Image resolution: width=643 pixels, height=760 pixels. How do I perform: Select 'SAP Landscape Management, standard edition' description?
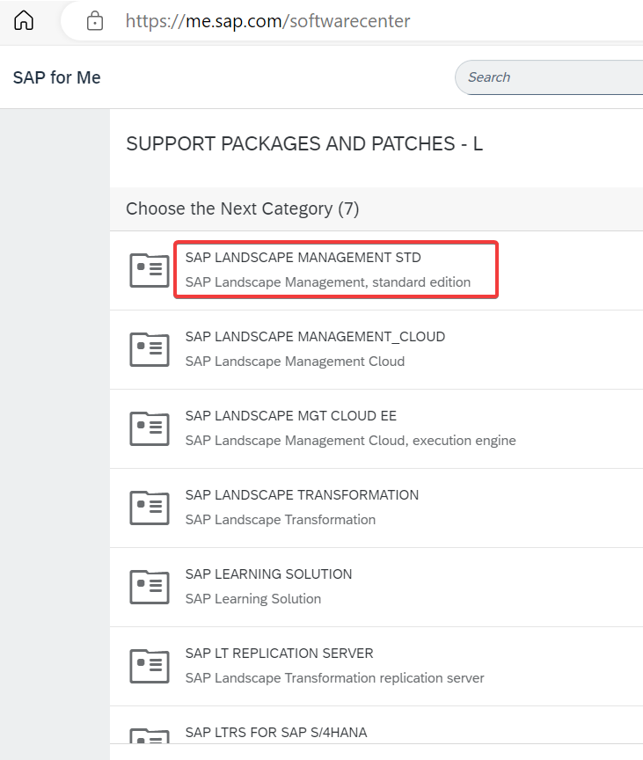(x=328, y=282)
